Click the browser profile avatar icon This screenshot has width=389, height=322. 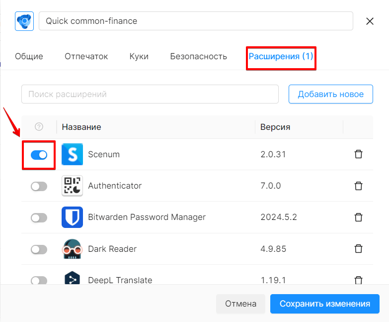(24, 21)
